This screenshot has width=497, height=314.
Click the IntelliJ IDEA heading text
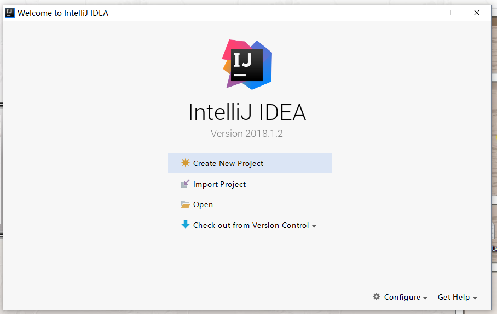(x=247, y=112)
